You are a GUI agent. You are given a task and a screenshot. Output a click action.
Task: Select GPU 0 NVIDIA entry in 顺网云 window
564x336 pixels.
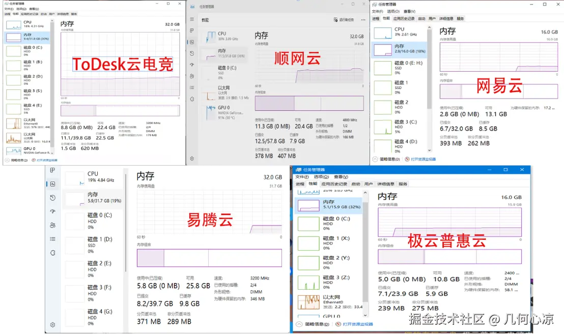(x=224, y=112)
